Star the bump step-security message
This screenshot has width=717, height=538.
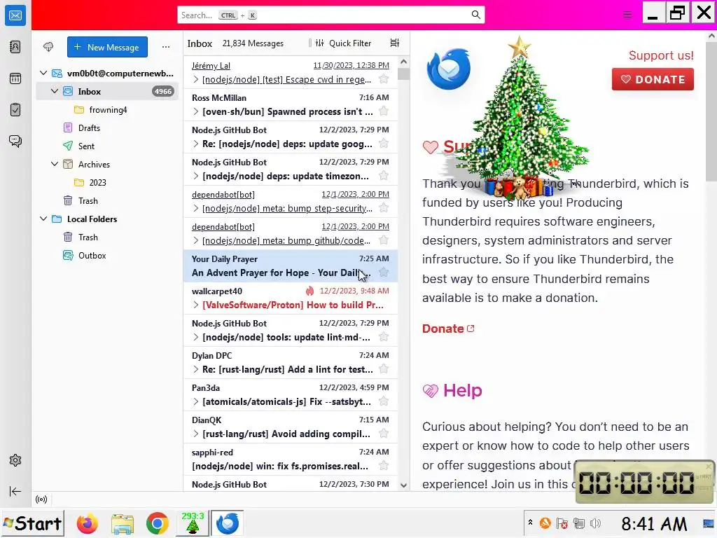(x=384, y=208)
